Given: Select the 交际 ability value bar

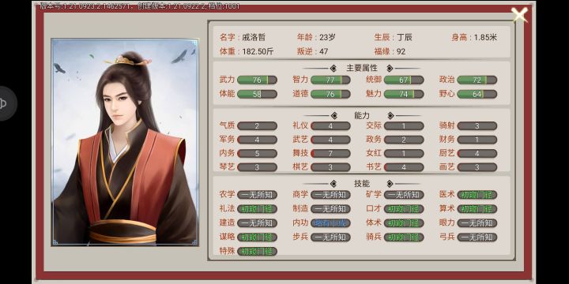Looking at the screenshot, I should 404,126.
